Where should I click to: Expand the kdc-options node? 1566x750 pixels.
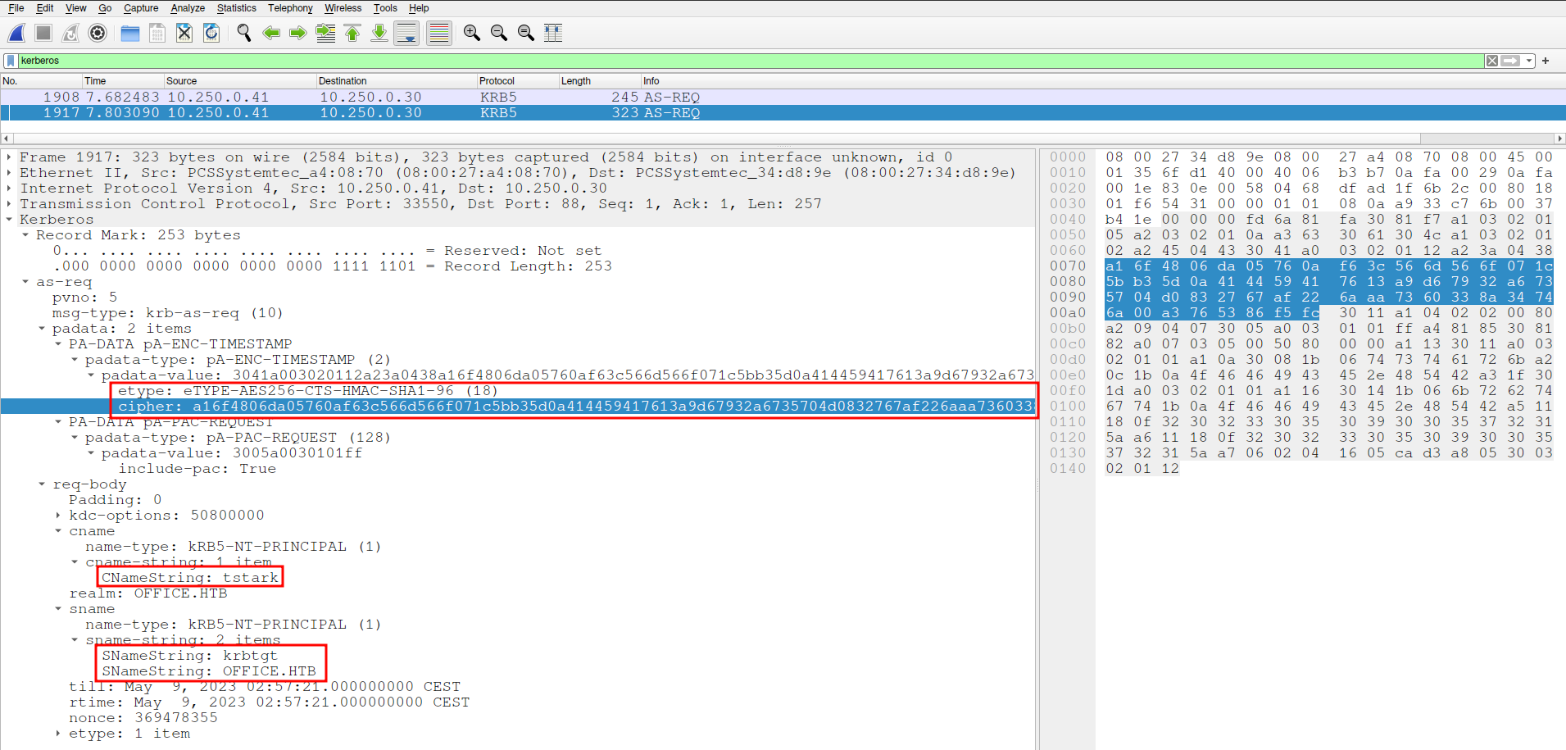tap(58, 516)
